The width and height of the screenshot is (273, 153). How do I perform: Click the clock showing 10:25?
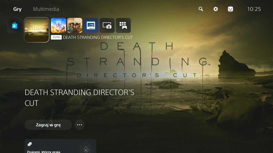pyautogui.click(x=254, y=9)
